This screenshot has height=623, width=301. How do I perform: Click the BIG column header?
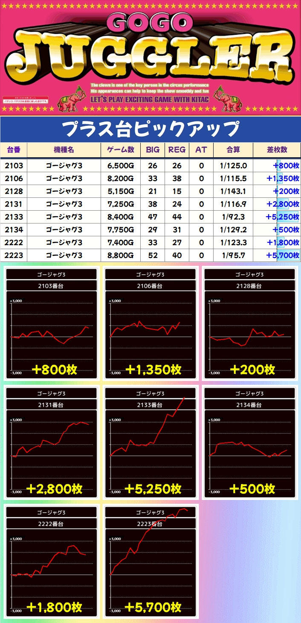[152, 150]
